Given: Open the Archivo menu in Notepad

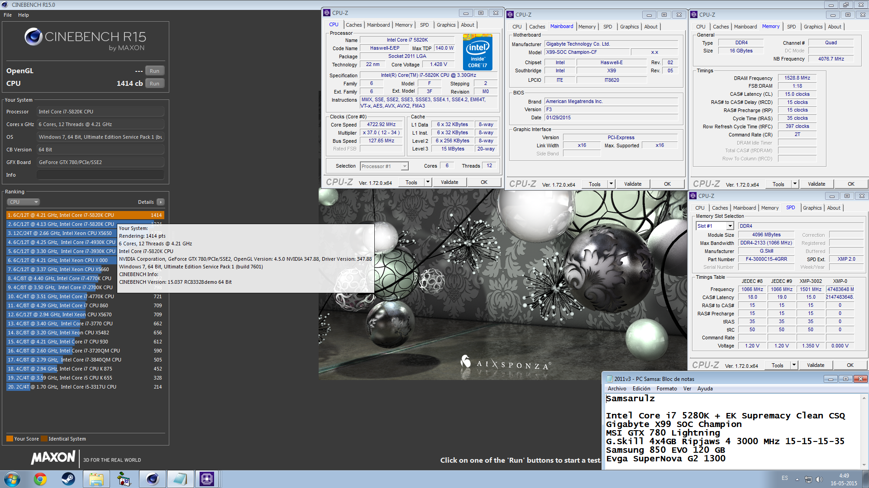Looking at the screenshot, I should point(617,389).
